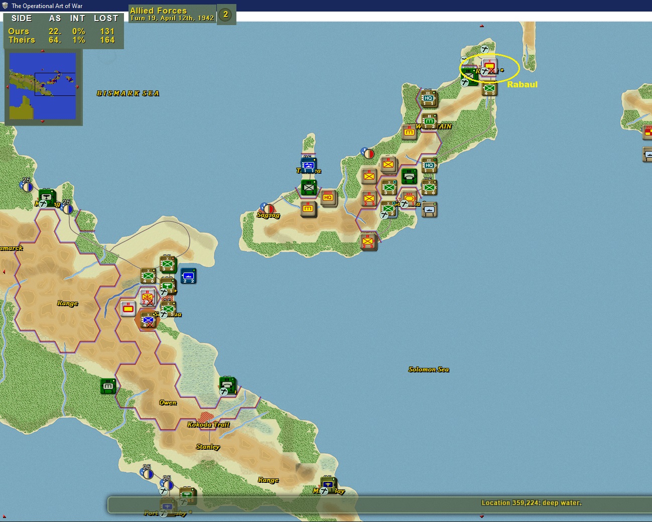The image size is (652, 522).
Task: Click the port anchor marker on New Britain coast
Action: (x=368, y=154)
